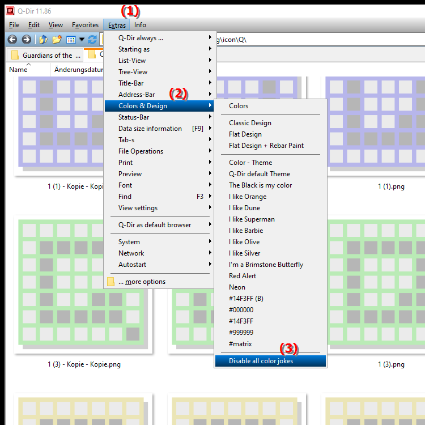This screenshot has width=425, height=425.
Task: Go forward with the right arrow button
Action: point(26,40)
